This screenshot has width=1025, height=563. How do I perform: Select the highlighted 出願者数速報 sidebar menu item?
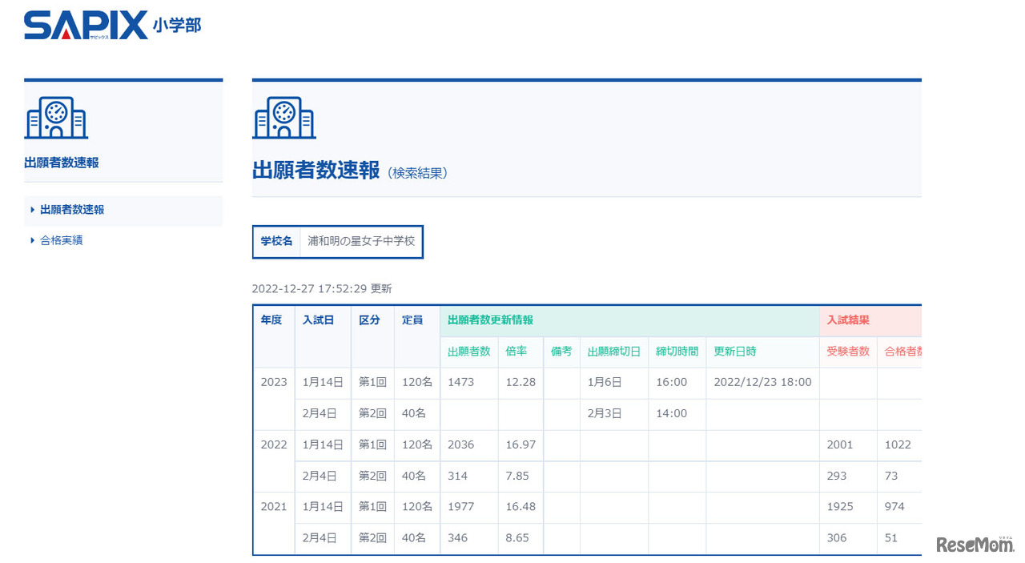[72, 210]
